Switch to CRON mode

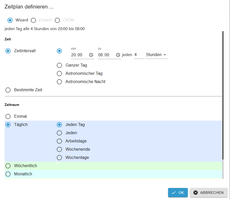pos(57,20)
